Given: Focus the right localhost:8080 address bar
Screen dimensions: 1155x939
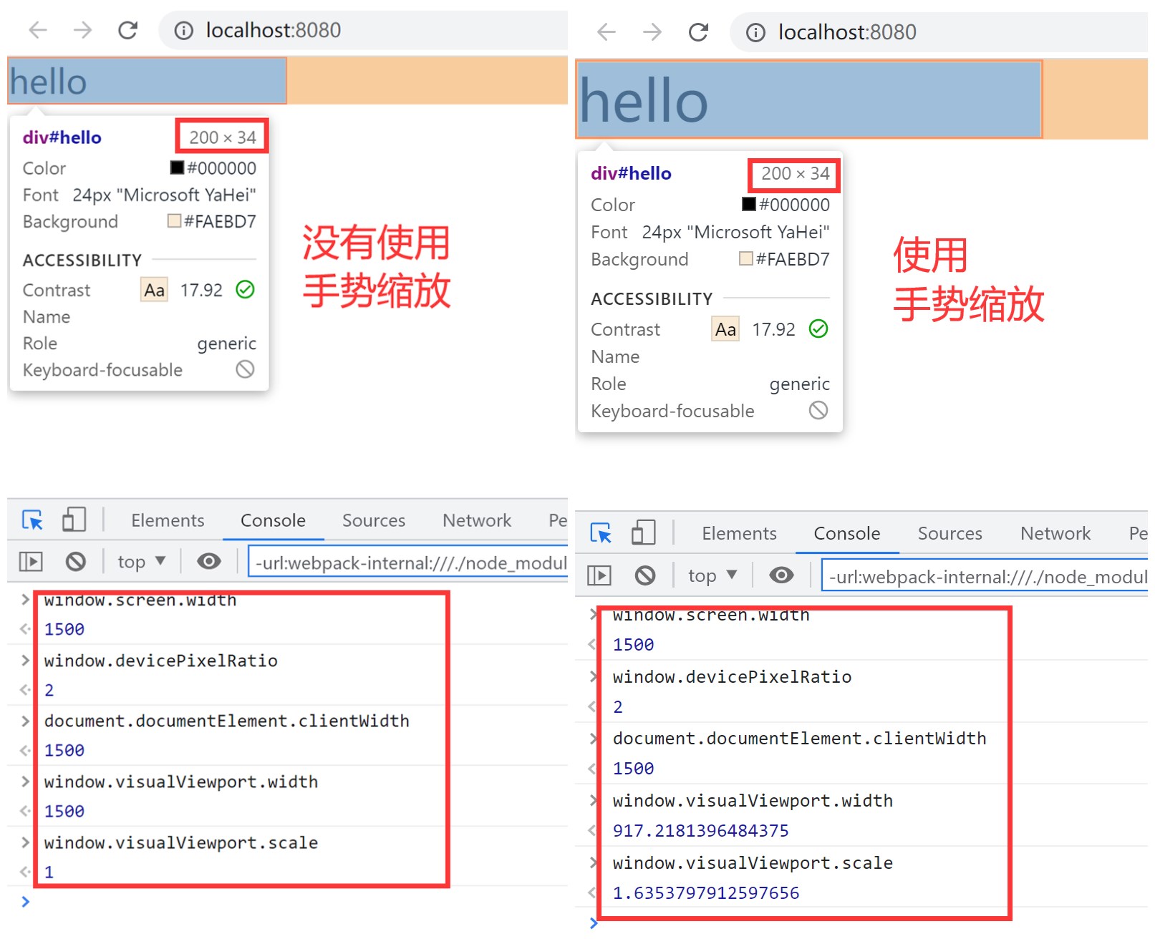Looking at the screenshot, I should point(939,32).
